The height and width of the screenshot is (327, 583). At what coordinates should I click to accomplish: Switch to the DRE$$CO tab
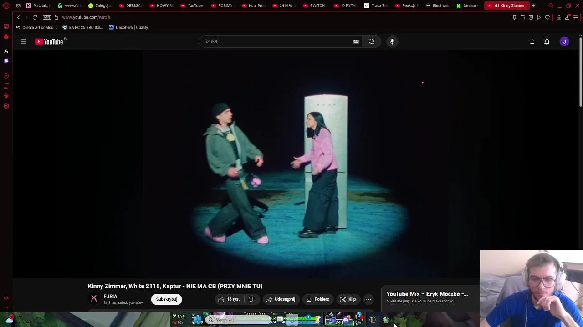point(131,5)
